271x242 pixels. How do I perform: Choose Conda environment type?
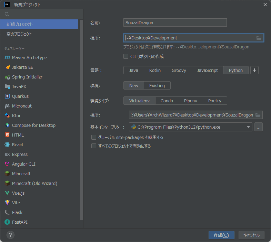tap(167, 101)
